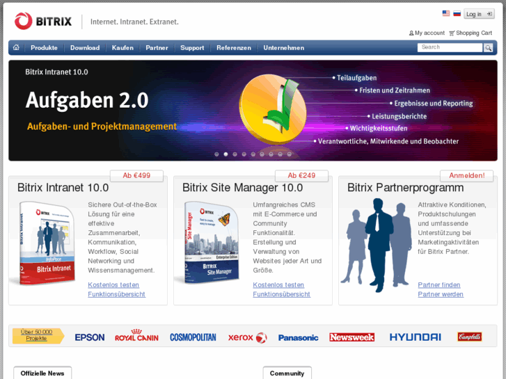Click Funktionsübersicht under Bitrix Intranet
The image size is (506, 379).
coord(116,294)
